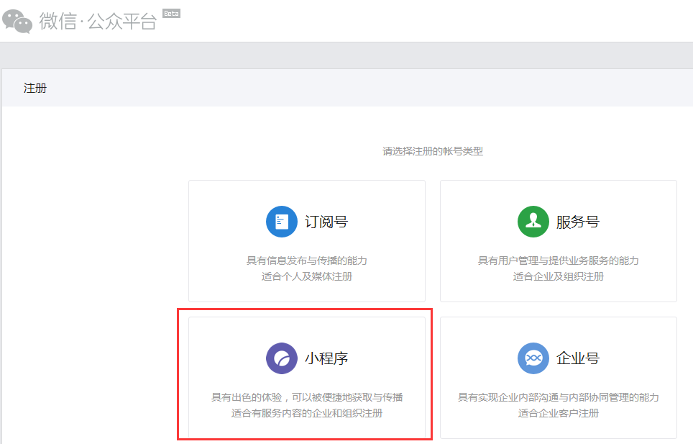Click the green 服务号 person icon
This screenshot has width=693, height=444.
(x=533, y=222)
